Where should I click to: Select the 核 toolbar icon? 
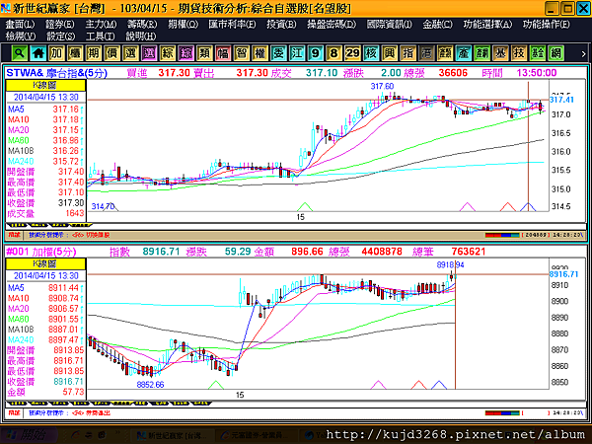click(371, 53)
